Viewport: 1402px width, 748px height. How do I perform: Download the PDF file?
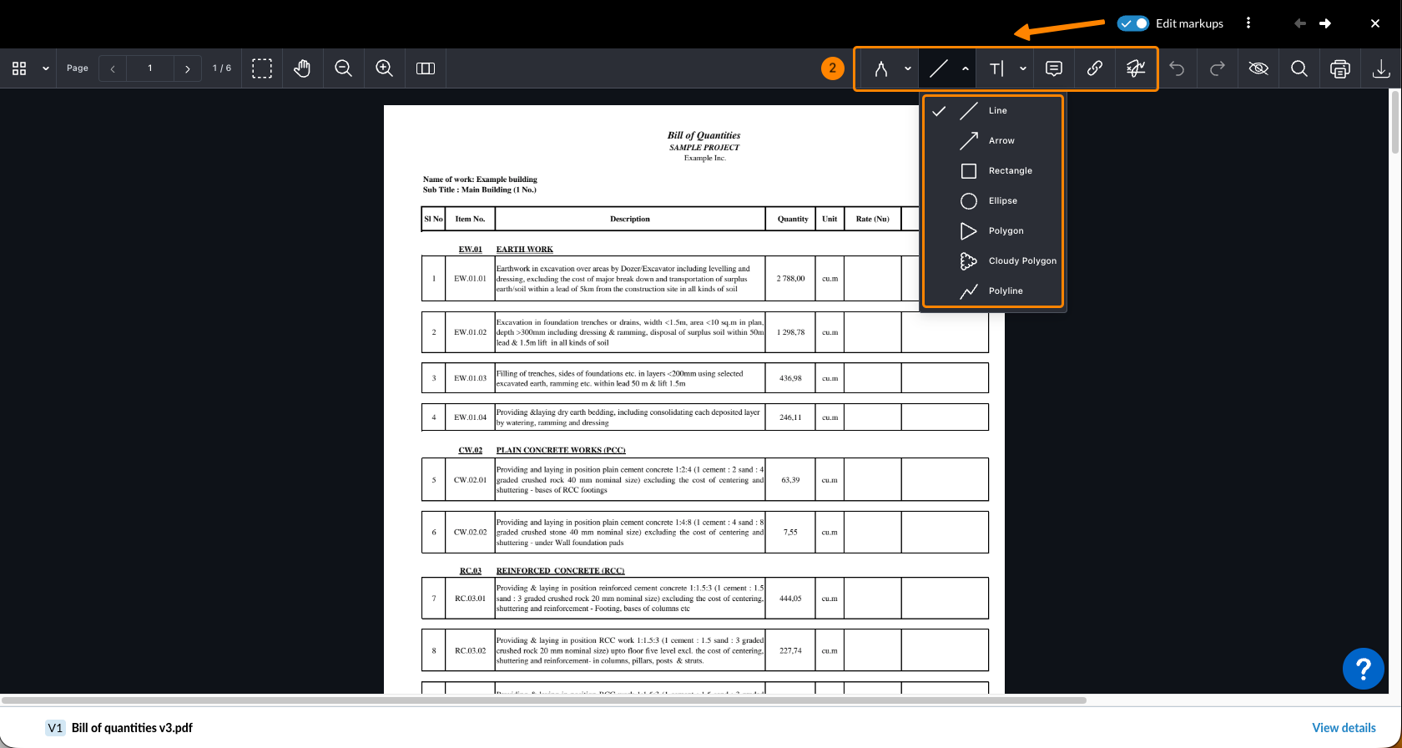click(x=1381, y=68)
